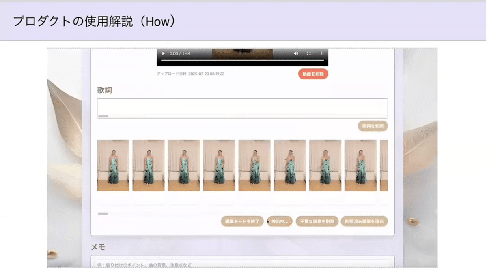Click the アップロード日時 timestamp text
The width and height of the screenshot is (487, 274).
(190, 74)
